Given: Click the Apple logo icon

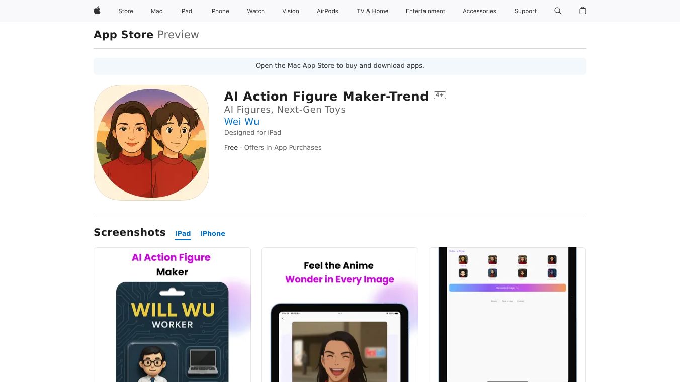Looking at the screenshot, I should tap(97, 11).
